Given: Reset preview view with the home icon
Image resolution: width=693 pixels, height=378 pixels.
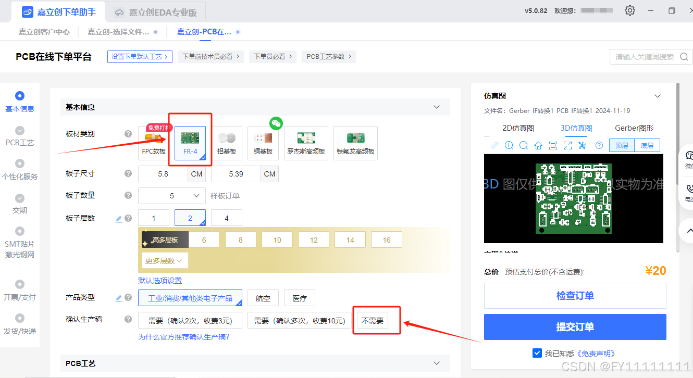Looking at the screenshot, I should pyautogui.click(x=538, y=145).
